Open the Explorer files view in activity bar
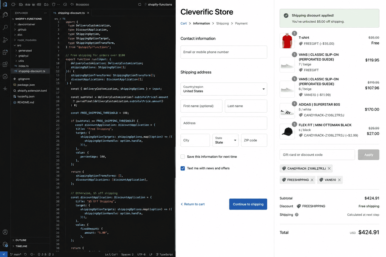 click(5, 15)
